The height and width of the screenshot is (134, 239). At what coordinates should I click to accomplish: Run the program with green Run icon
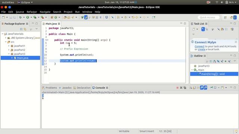(28, 17)
